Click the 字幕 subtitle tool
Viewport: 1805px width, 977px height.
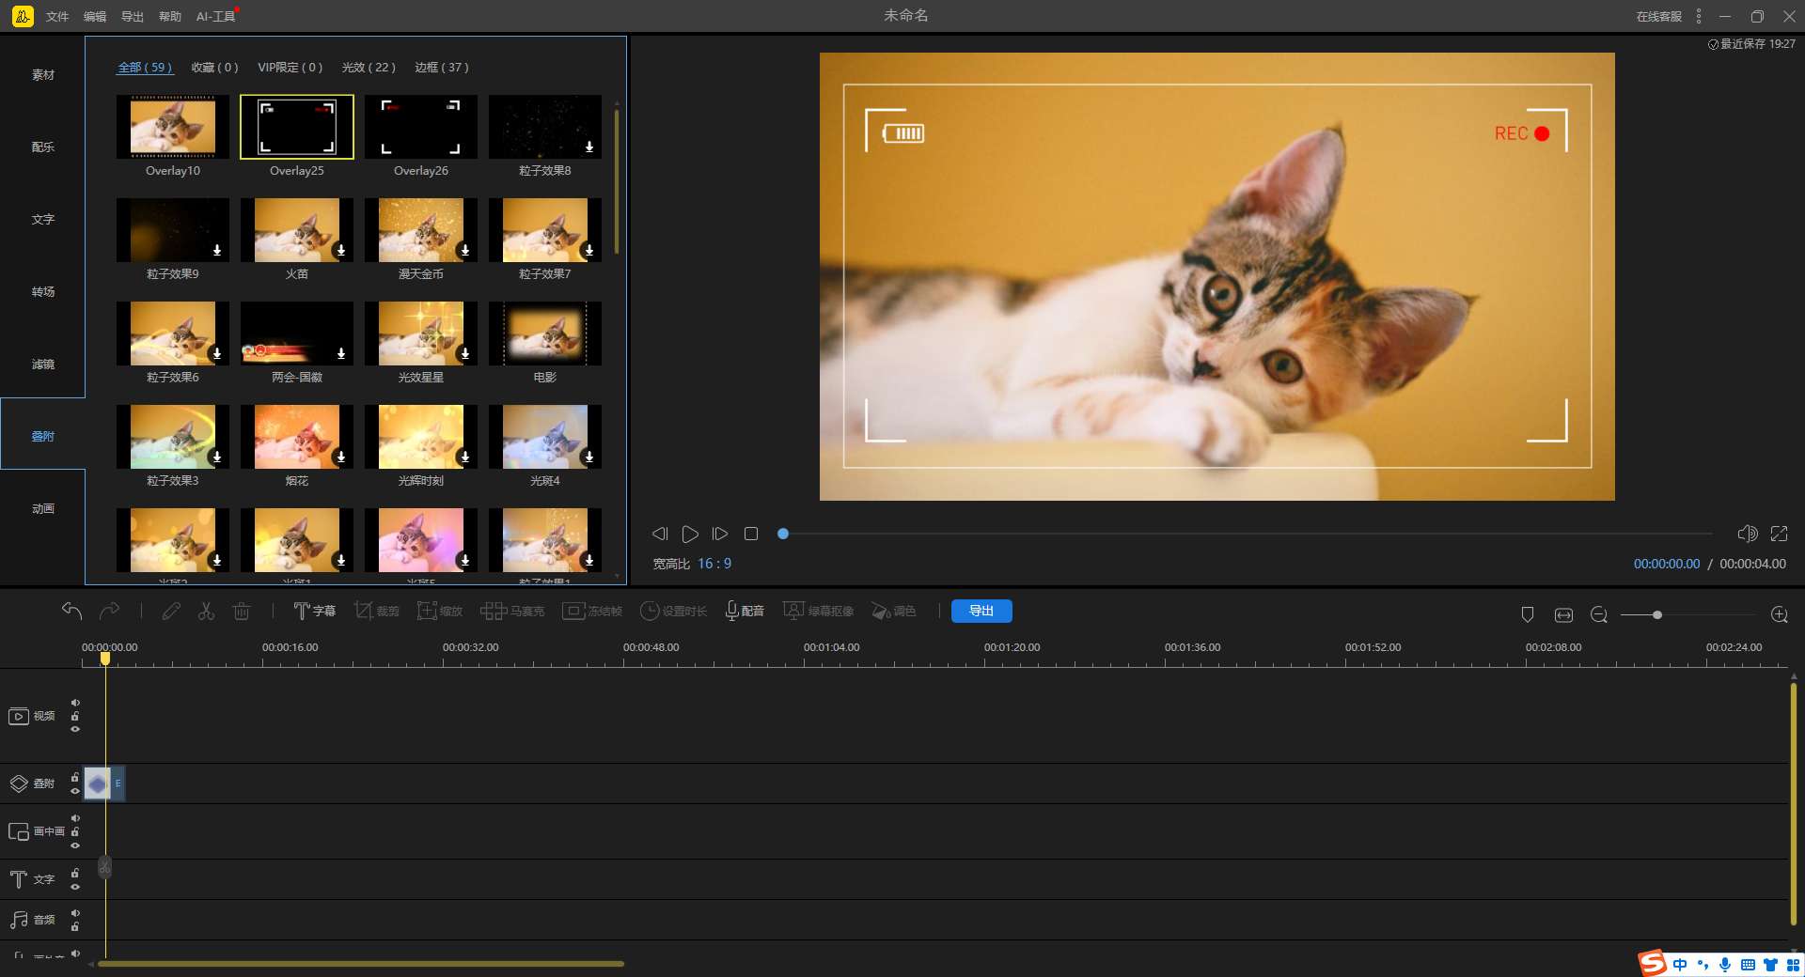pos(314,612)
